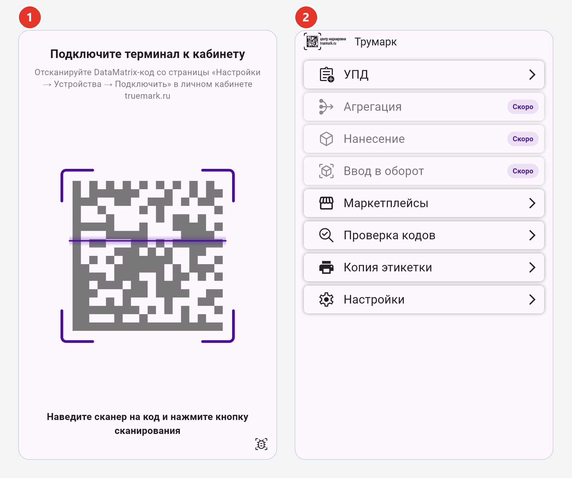Click the Ввод в оборот cube icon

tap(326, 171)
